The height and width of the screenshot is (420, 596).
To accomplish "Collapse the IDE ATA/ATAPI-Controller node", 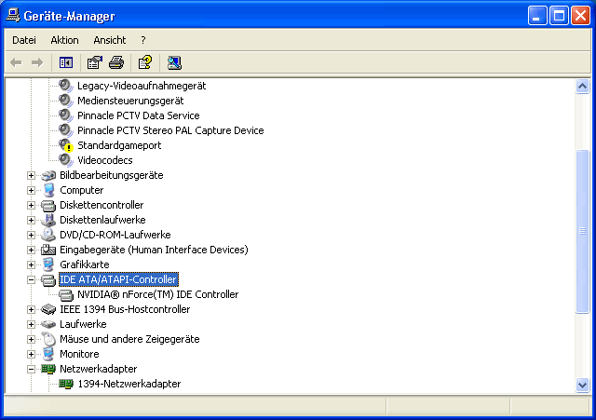I will click(x=31, y=279).
